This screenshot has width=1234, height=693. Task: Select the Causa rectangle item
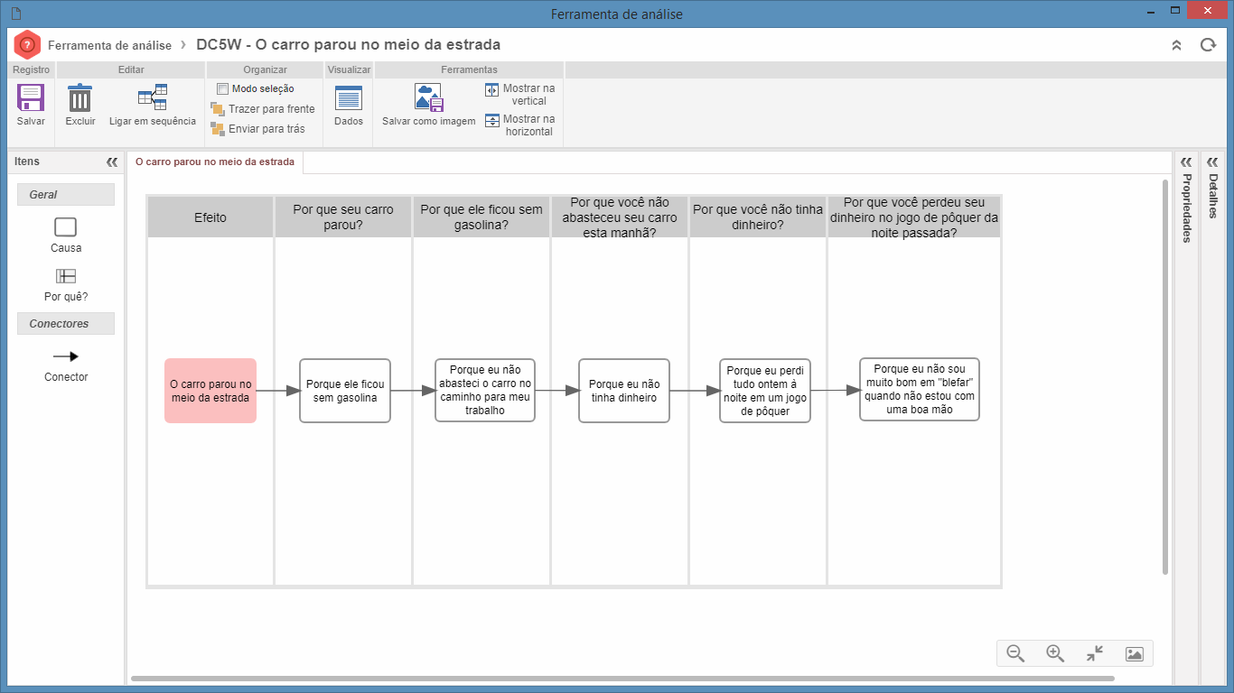(x=66, y=227)
